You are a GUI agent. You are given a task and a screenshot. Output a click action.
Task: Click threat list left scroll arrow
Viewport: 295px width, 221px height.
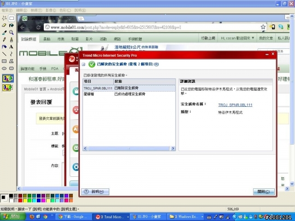point(85,148)
